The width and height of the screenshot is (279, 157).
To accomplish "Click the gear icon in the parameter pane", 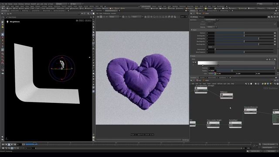I will coord(269,17).
